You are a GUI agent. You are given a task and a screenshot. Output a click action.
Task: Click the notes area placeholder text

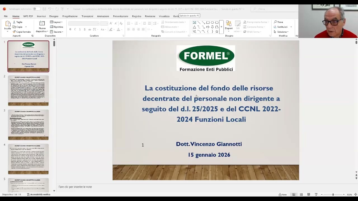pyautogui.click(x=75, y=187)
